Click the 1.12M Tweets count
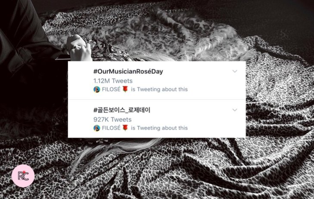 coord(113,81)
